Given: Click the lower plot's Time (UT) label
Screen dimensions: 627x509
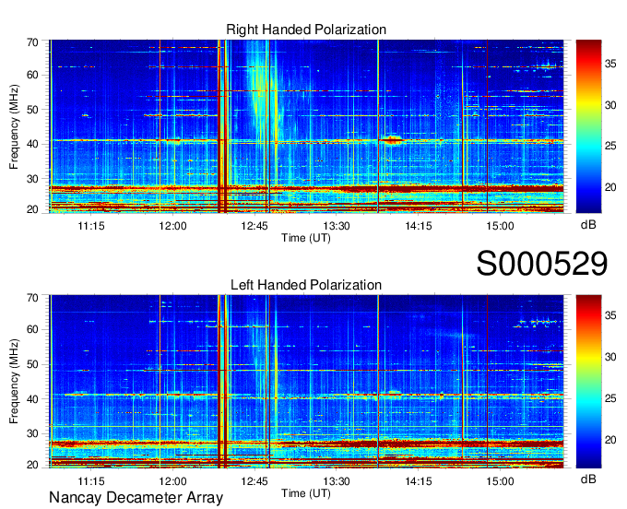Looking at the screenshot, I should tap(306, 493).
